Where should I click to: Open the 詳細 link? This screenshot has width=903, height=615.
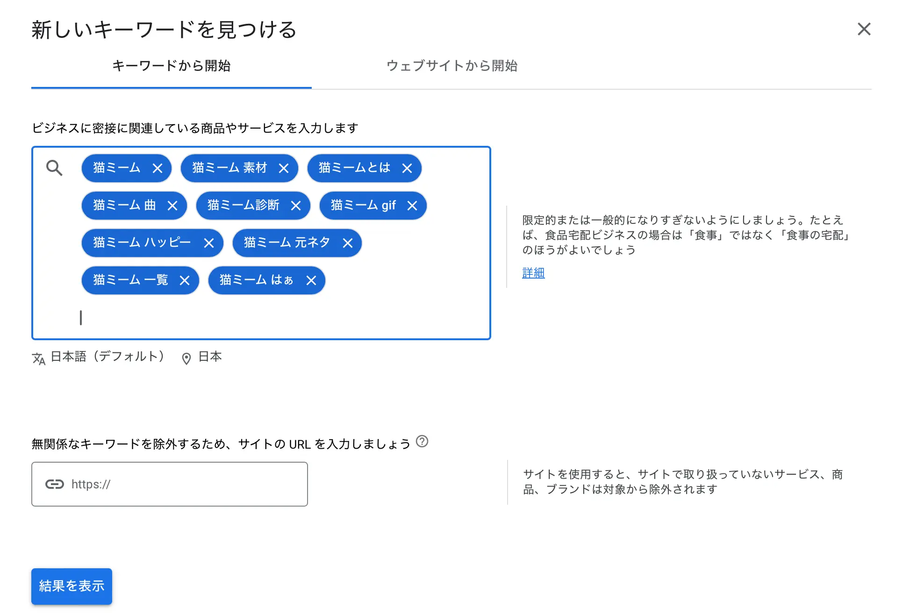point(533,272)
